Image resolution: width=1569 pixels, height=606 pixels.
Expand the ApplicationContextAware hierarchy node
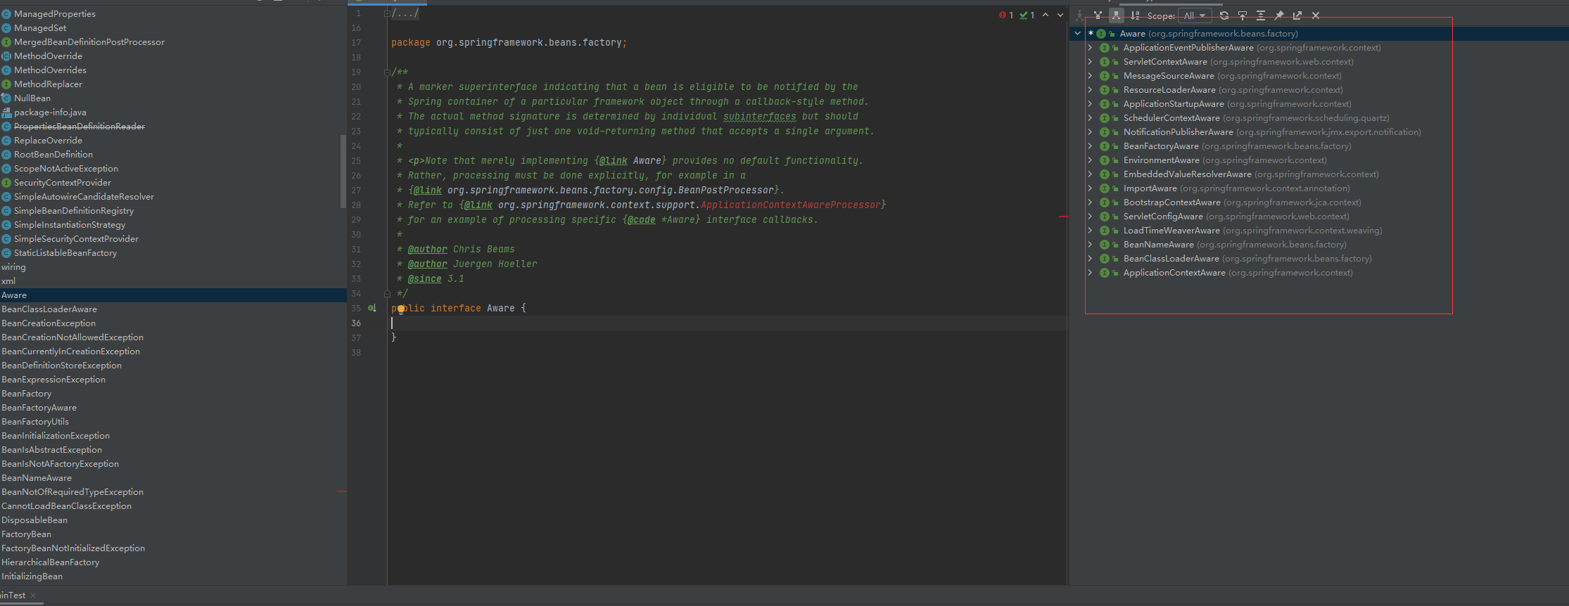pyautogui.click(x=1090, y=273)
